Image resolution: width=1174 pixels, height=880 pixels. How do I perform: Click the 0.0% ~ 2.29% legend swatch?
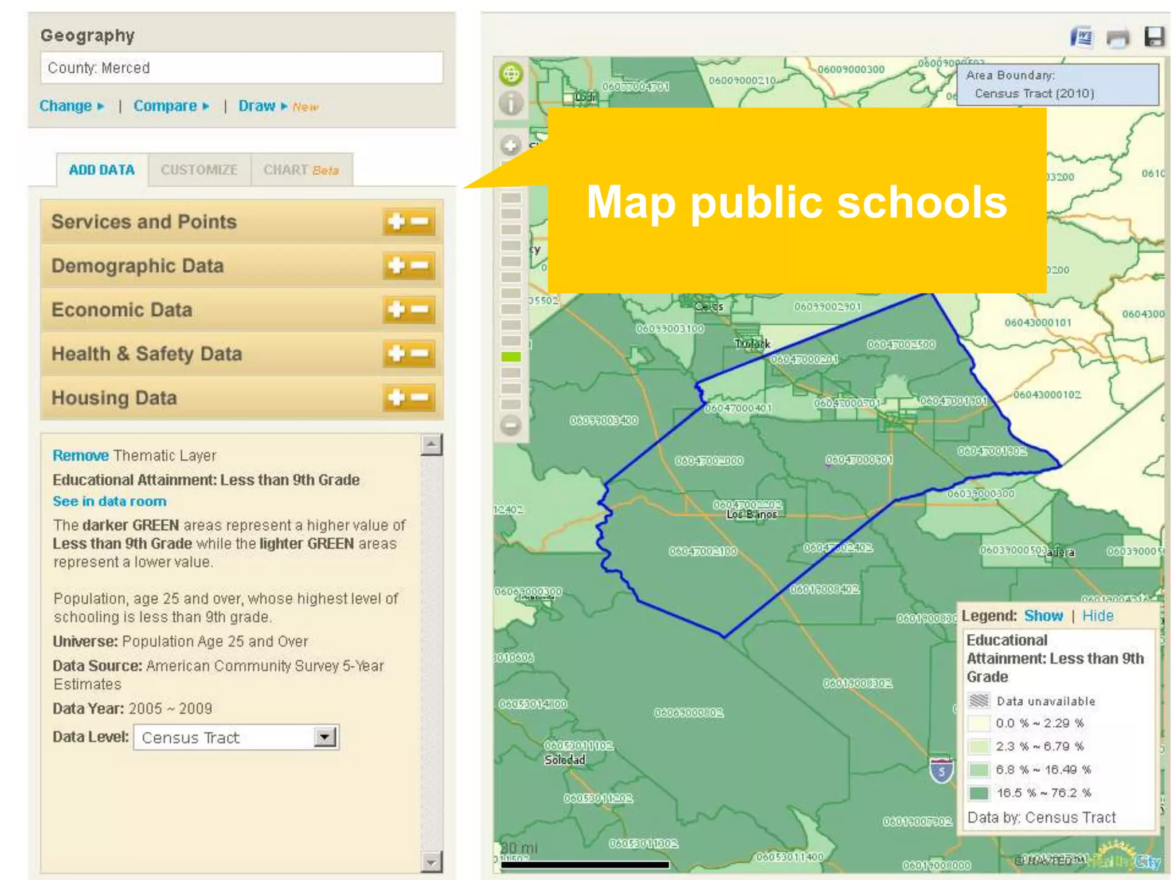979,723
